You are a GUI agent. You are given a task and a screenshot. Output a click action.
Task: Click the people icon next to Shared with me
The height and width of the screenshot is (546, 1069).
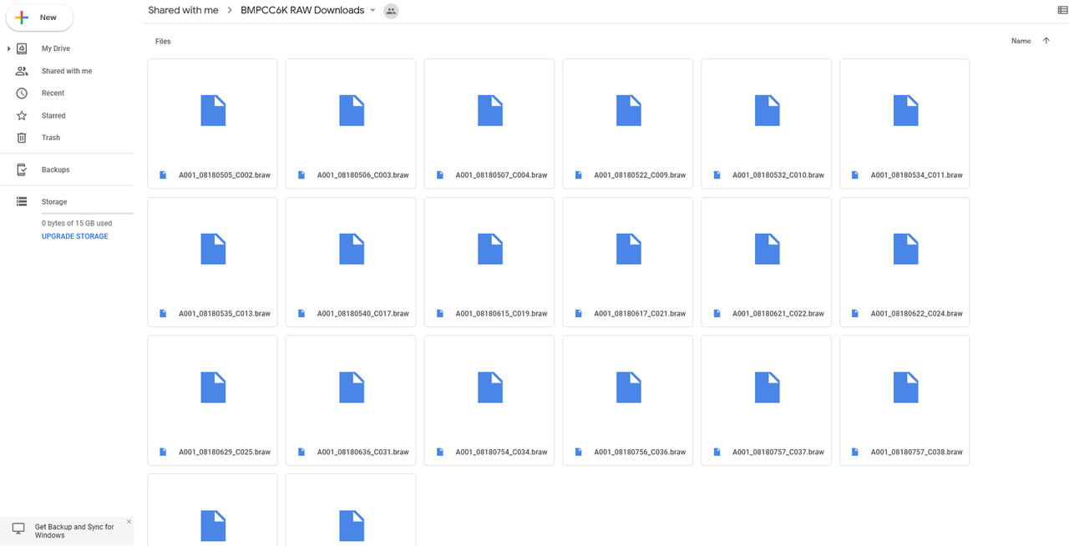click(x=22, y=71)
